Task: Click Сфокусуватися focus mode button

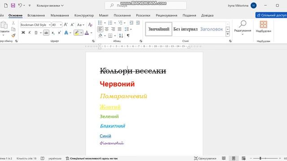Action: (205, 158)
